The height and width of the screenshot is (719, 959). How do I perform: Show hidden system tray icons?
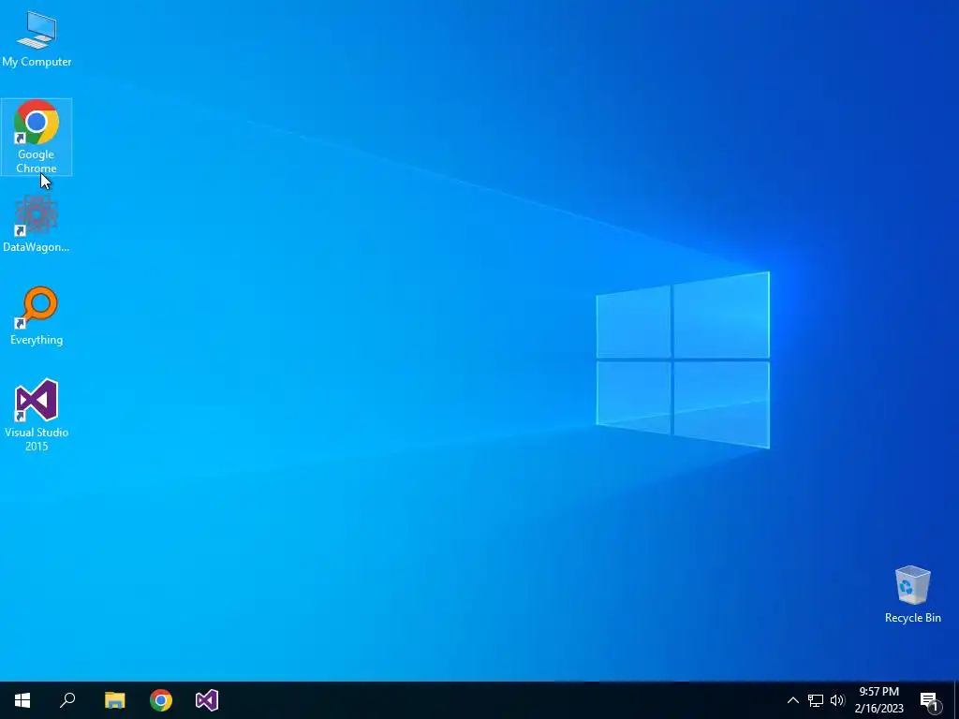(x=792, y=700)
